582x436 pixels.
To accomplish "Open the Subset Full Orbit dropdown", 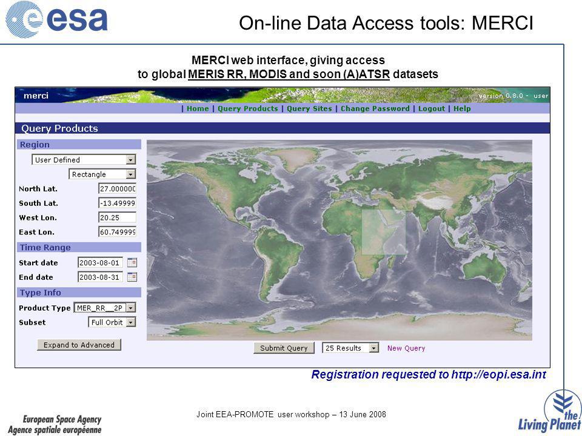I will click(112, 322).
